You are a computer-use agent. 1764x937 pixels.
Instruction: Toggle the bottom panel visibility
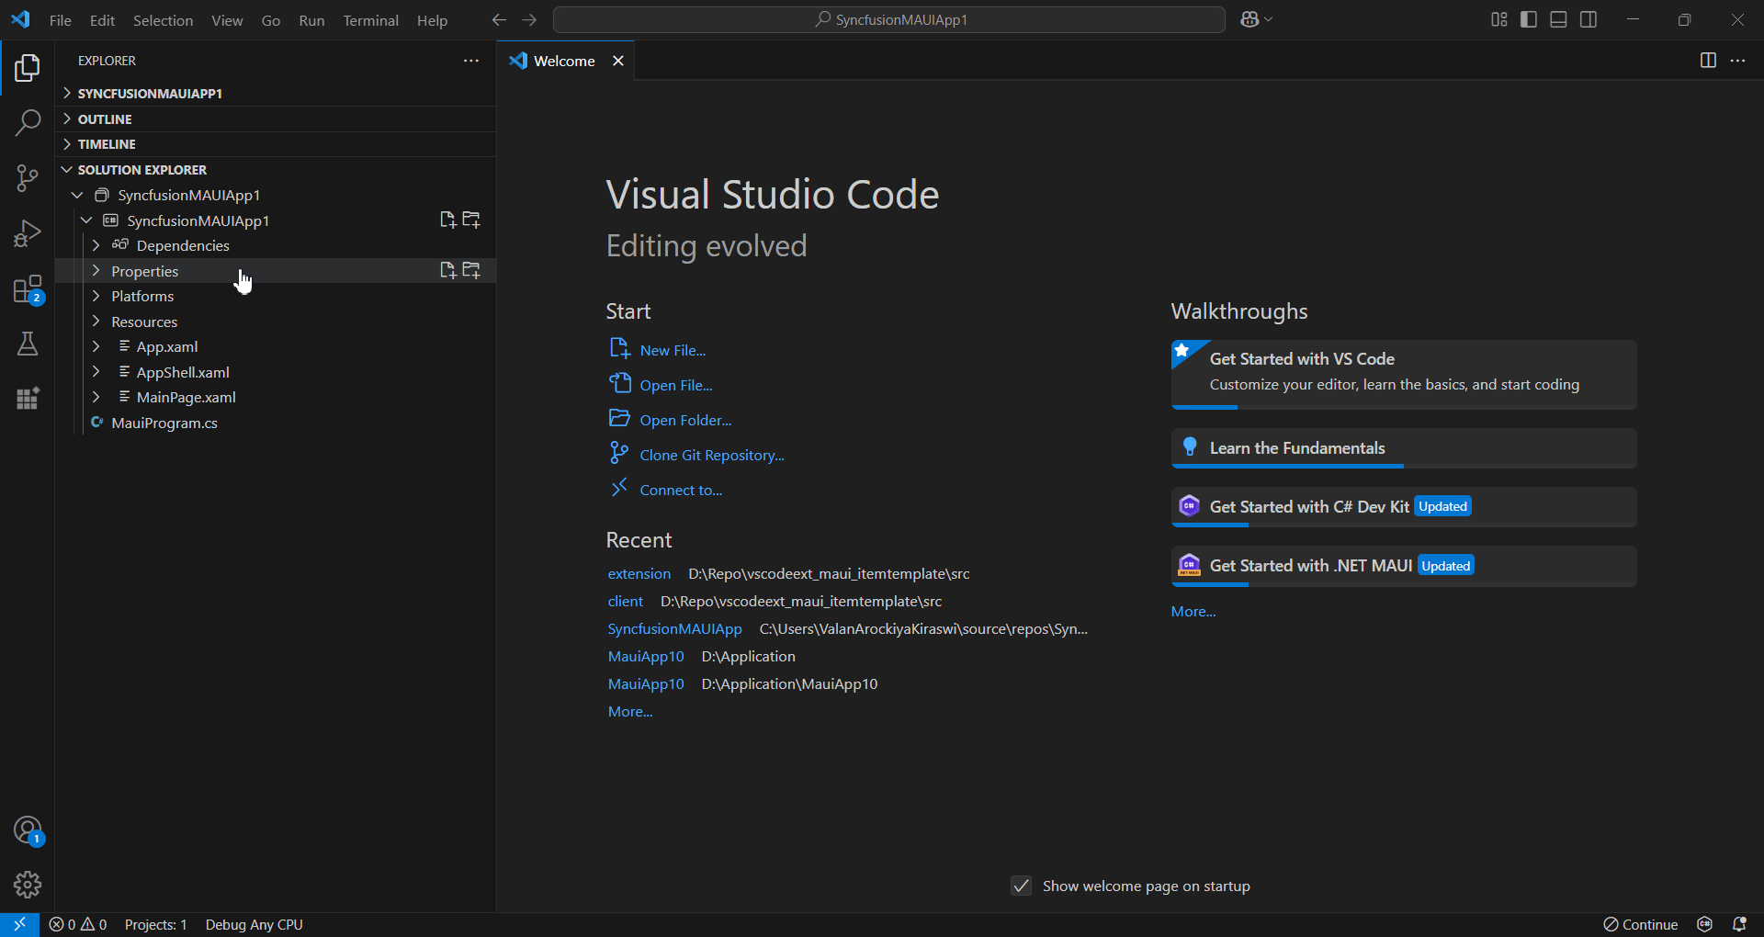pos(1558,19)
